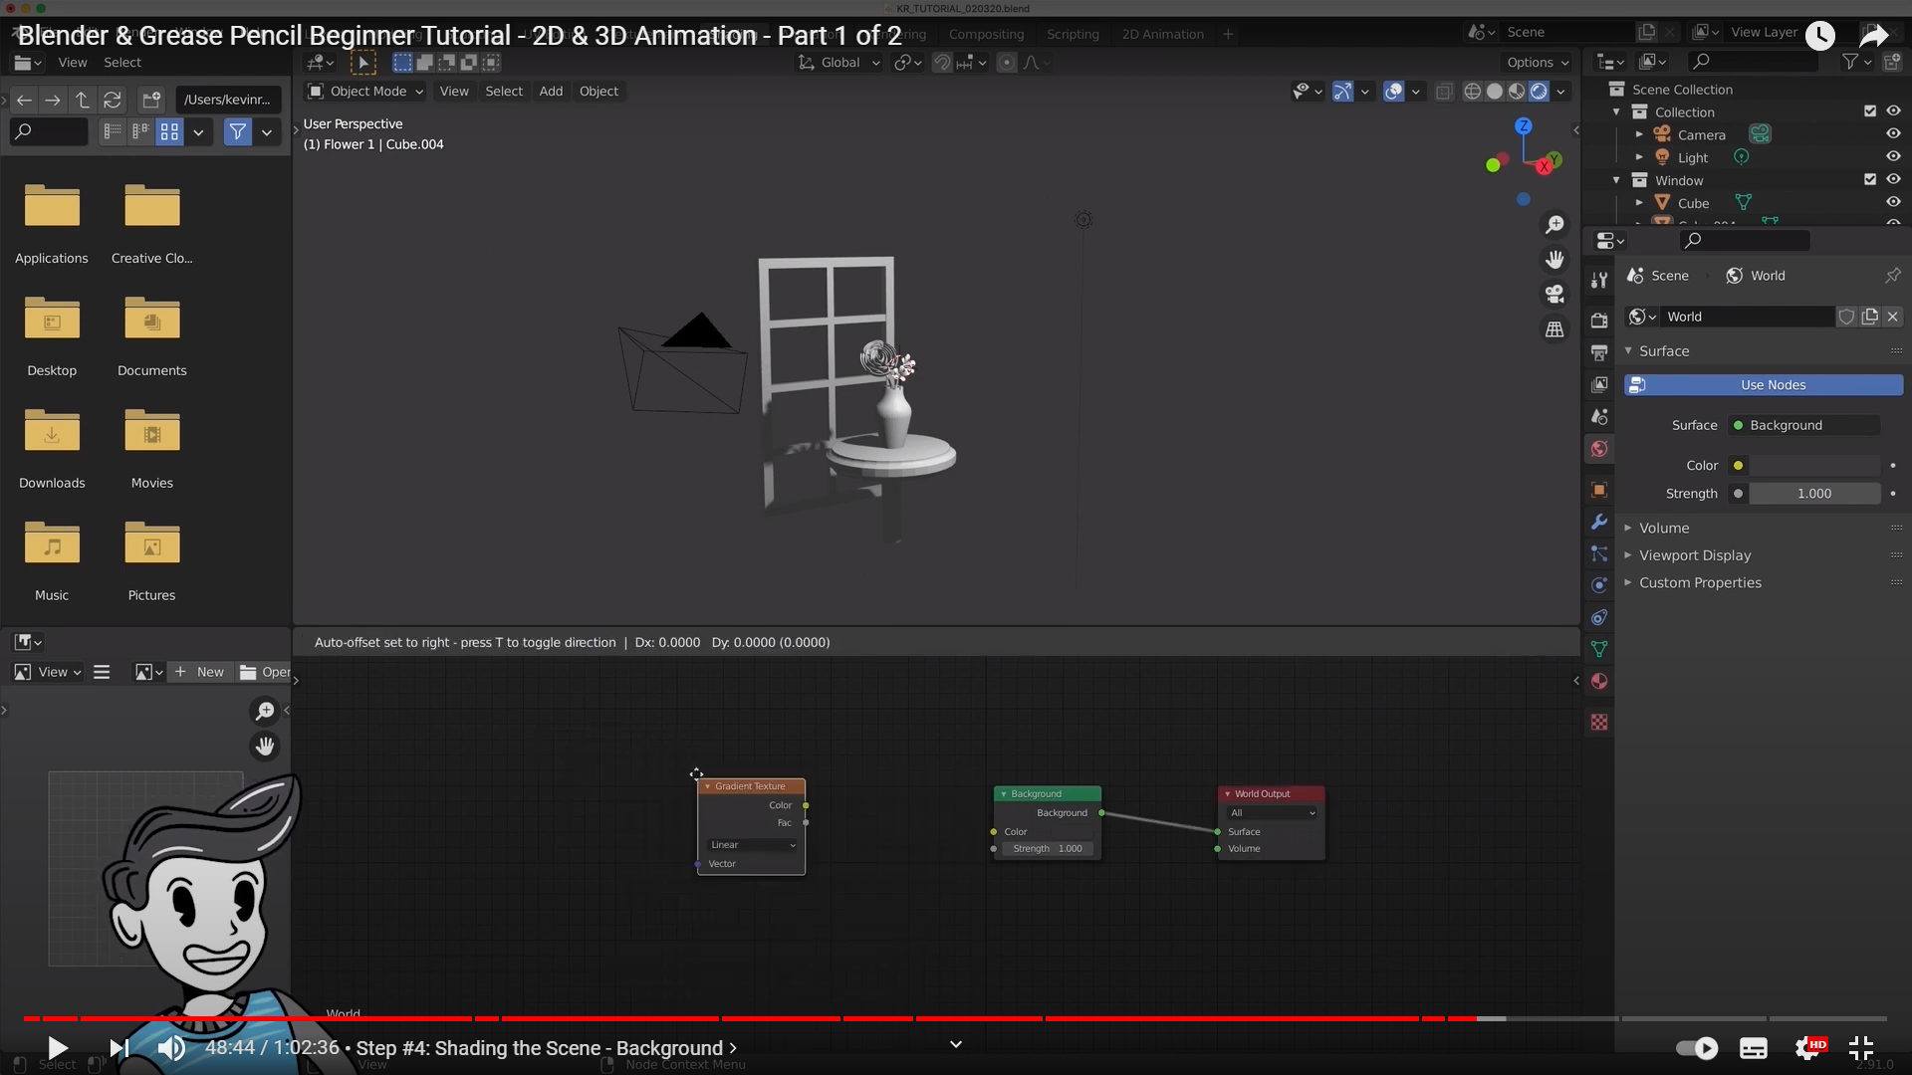This screenshot has height=1075, width=1912.
Task: Click the zoom magnifier icon in viewport
Action: tap(1554, 225)
